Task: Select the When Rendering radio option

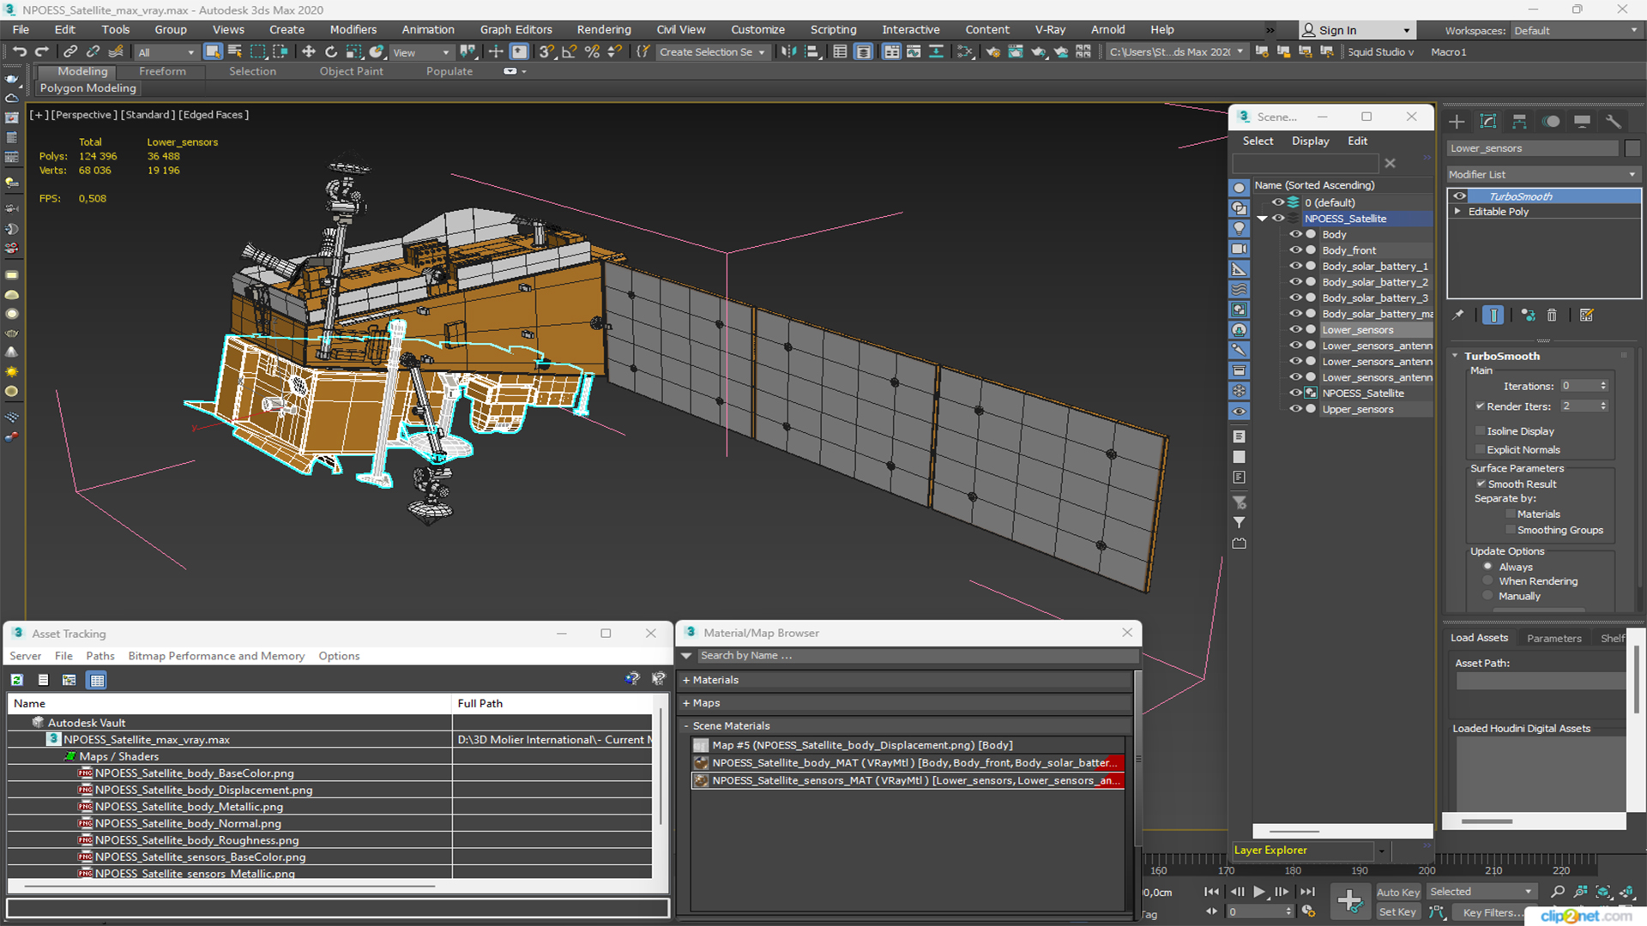Action: pos(1488,581)
